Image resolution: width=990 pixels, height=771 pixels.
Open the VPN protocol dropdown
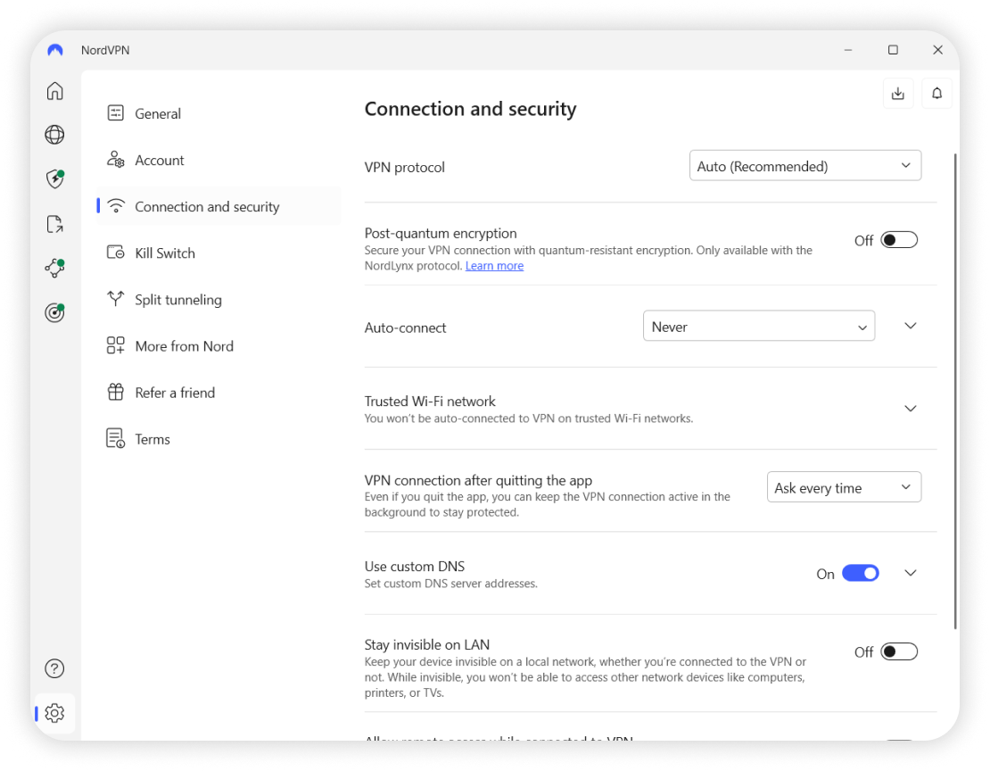click(x=804, y=166)
